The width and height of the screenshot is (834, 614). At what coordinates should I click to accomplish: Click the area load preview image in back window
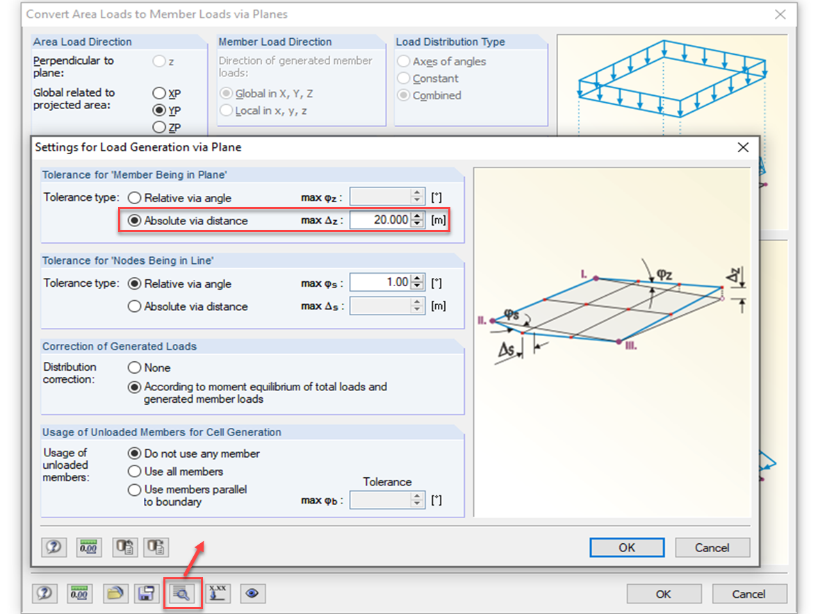672,85
